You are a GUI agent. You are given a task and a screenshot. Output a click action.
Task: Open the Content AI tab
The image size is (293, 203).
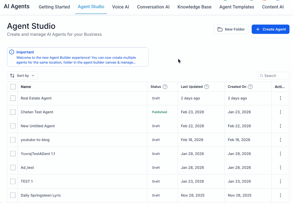tap(273, 7)
